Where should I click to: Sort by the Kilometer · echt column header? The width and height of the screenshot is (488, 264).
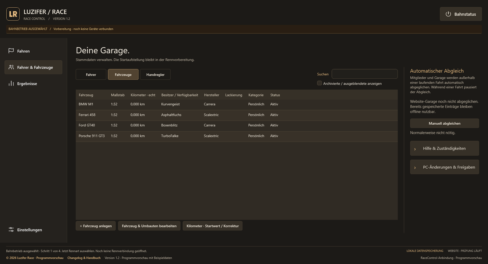click(x=143, y=95)
